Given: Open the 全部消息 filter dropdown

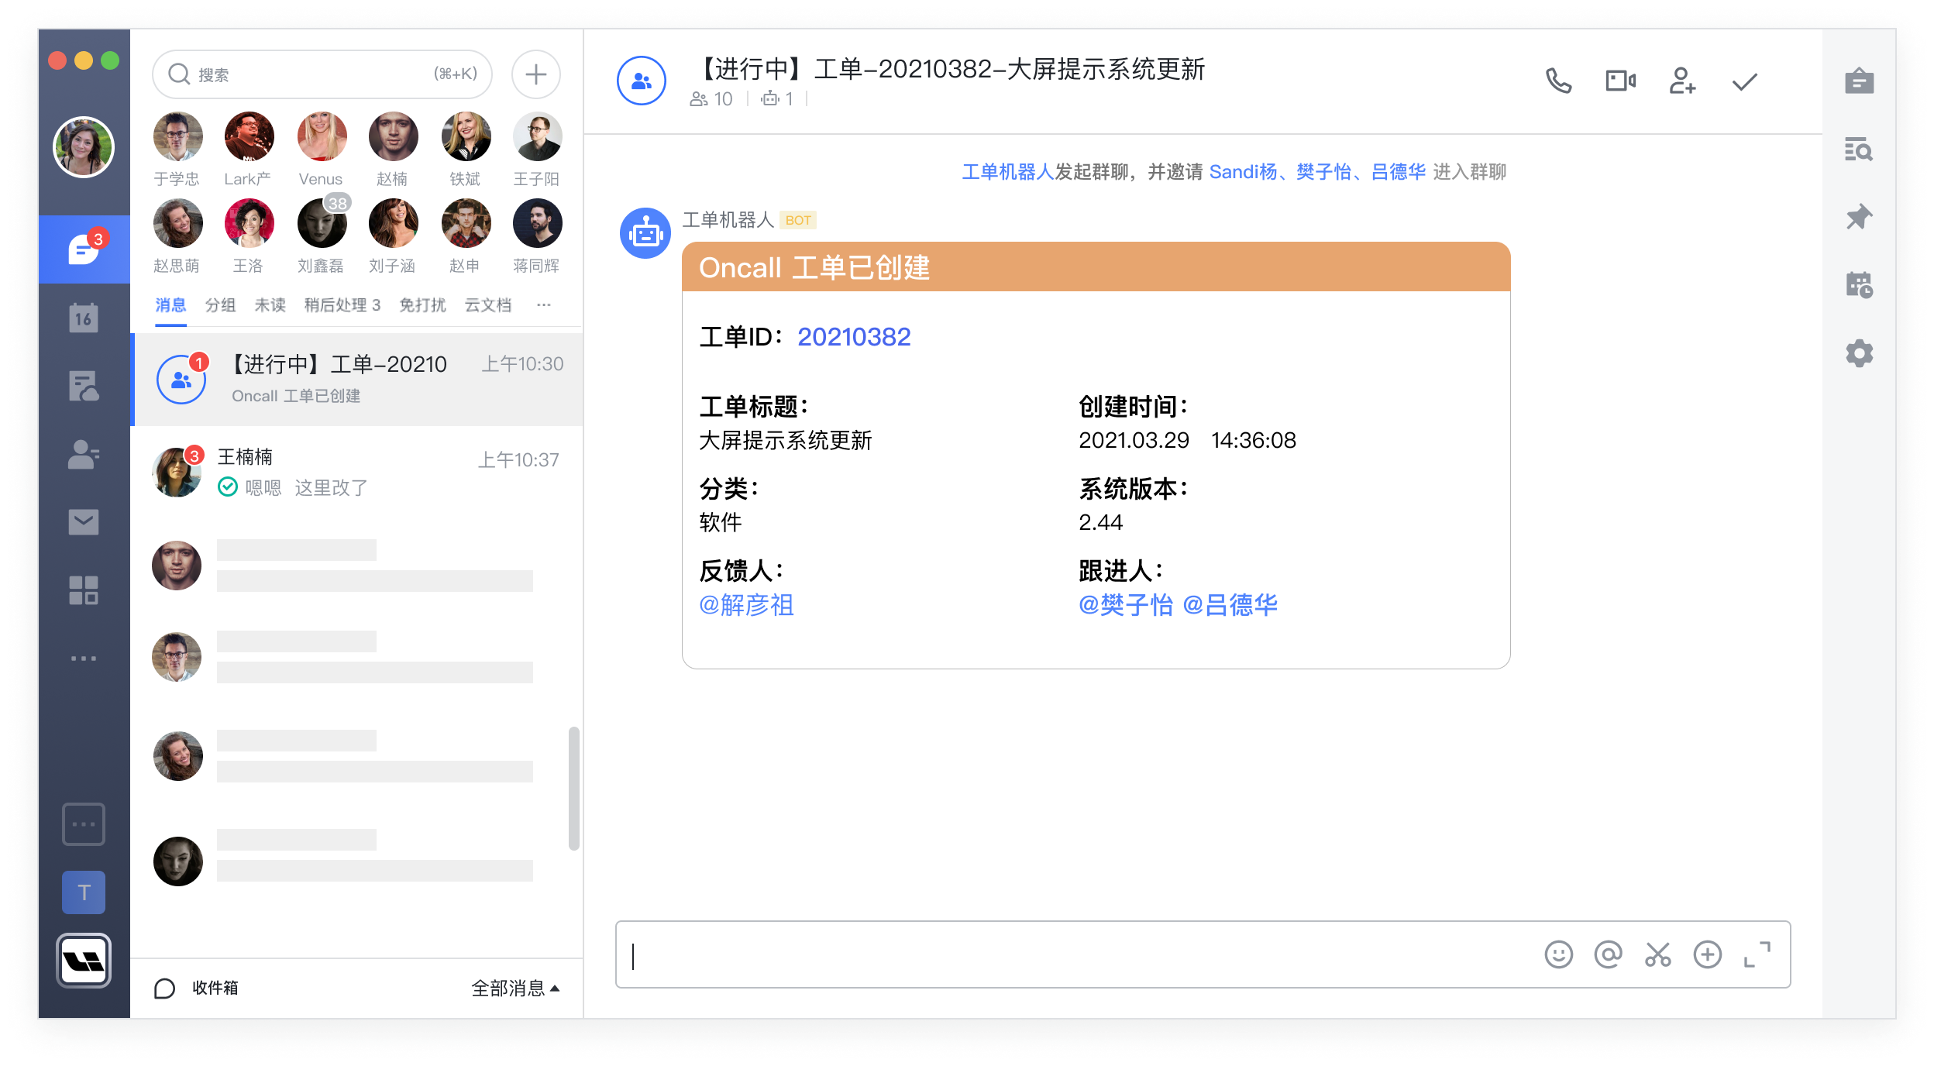Looking at the screenshot, I should tap(515, 988).
